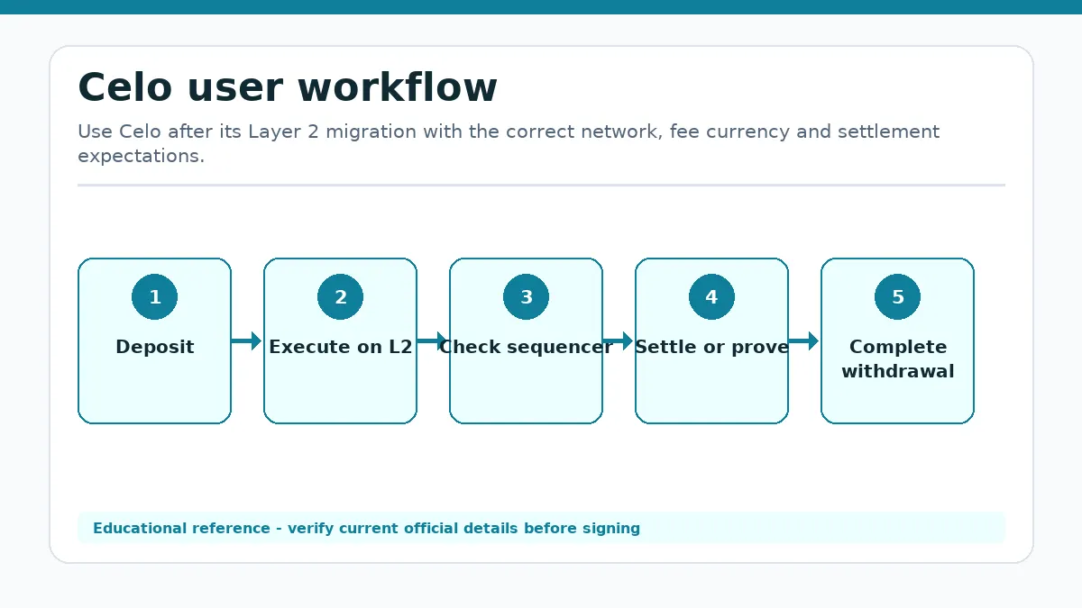Select the Settle or prove step label

pos(711,347)
